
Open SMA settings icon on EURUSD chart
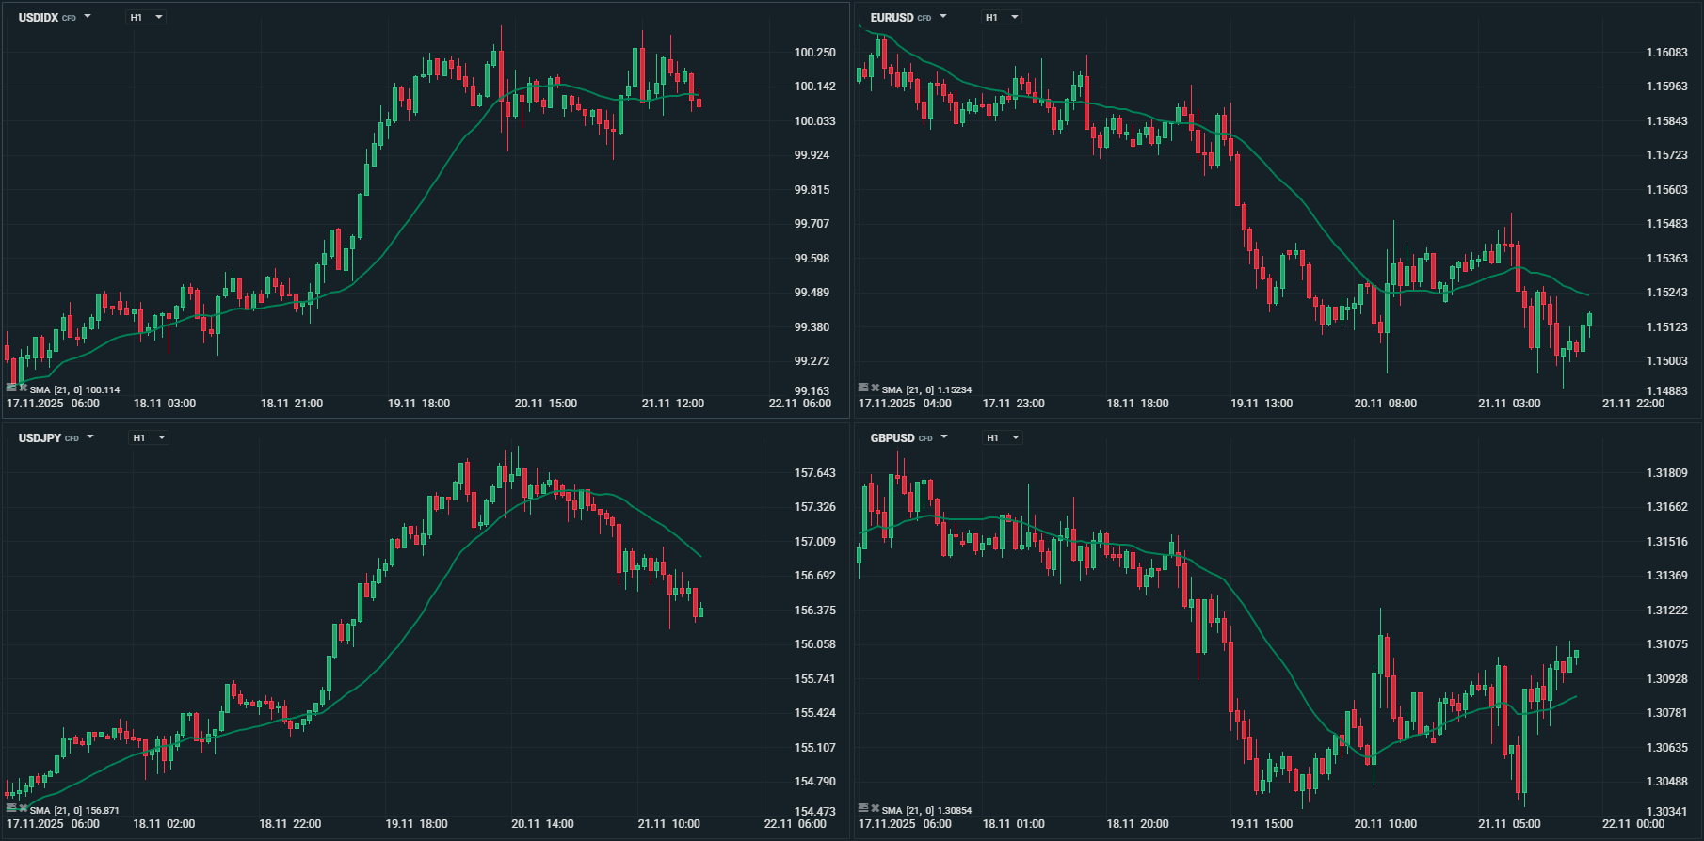point(863,387)
